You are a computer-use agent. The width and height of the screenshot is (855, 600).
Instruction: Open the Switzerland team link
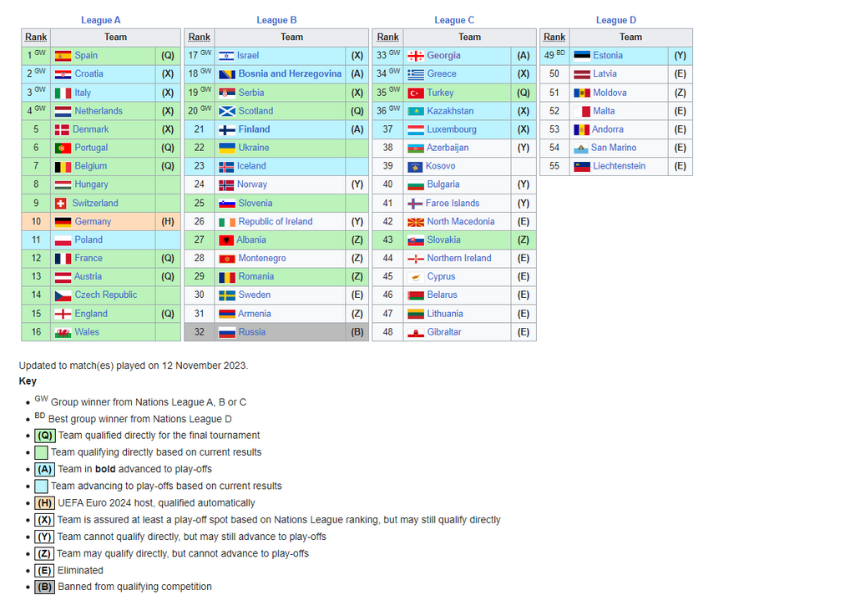coord(95,204)
